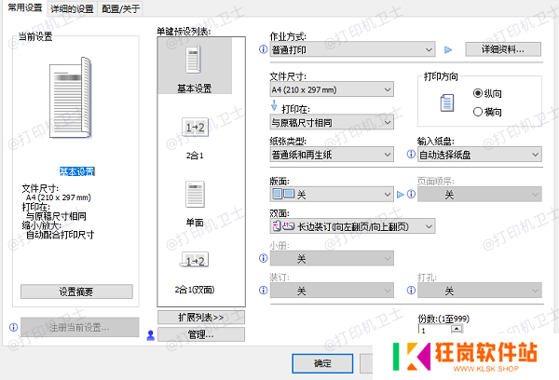Select the 横向 orientation radio button
559x380 pixels.
(x=478, y=111)
